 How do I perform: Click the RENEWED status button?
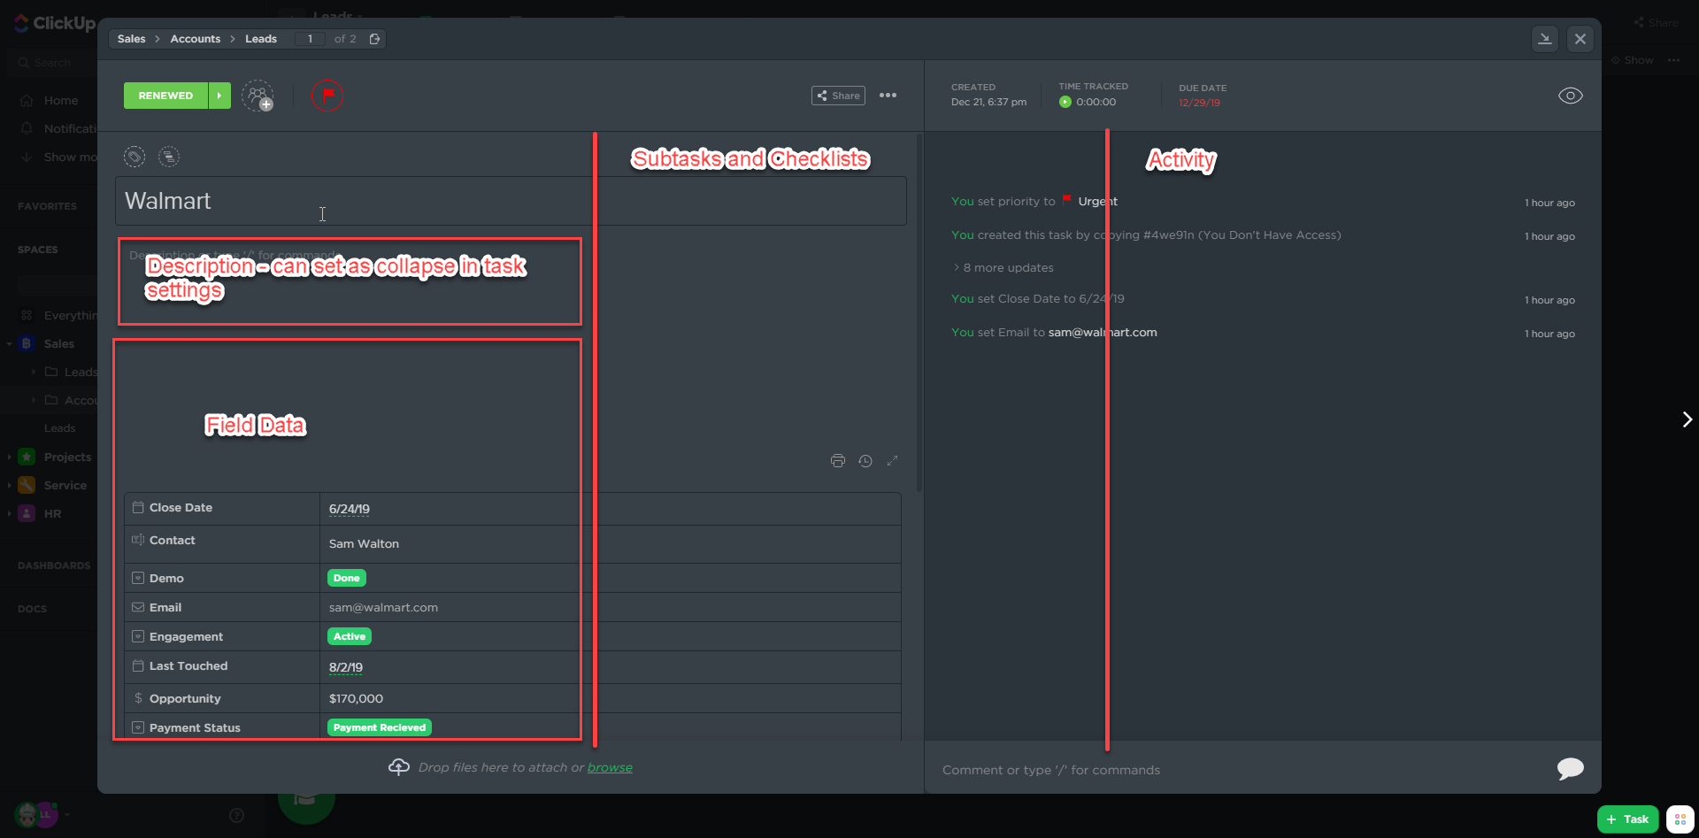click(165, 96)
